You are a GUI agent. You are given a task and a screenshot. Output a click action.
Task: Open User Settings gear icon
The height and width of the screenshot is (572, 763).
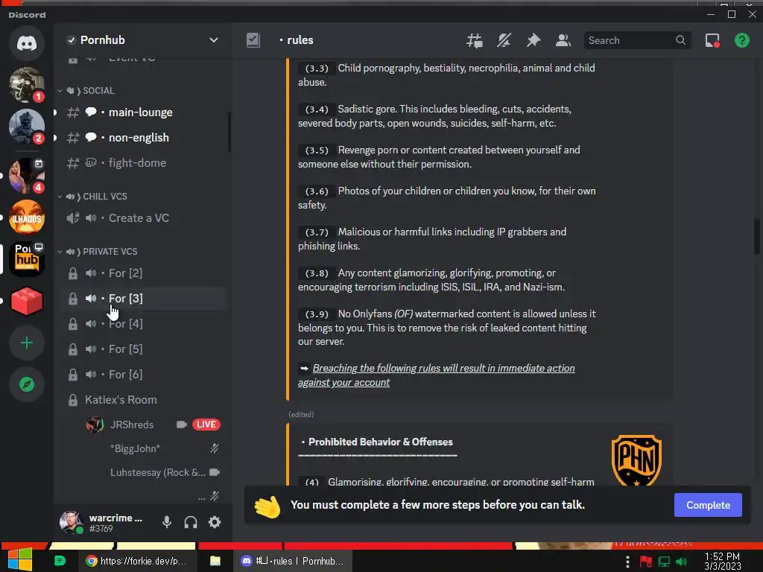coord(215,522)
